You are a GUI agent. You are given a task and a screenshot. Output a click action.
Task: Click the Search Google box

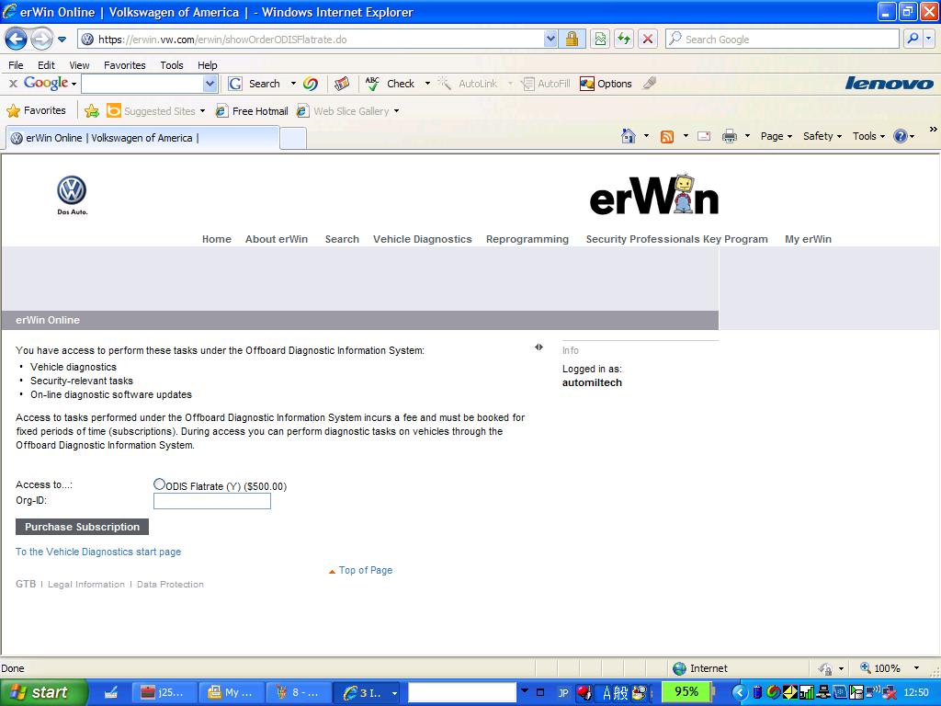pyautogui.click(x=782, y=40)
